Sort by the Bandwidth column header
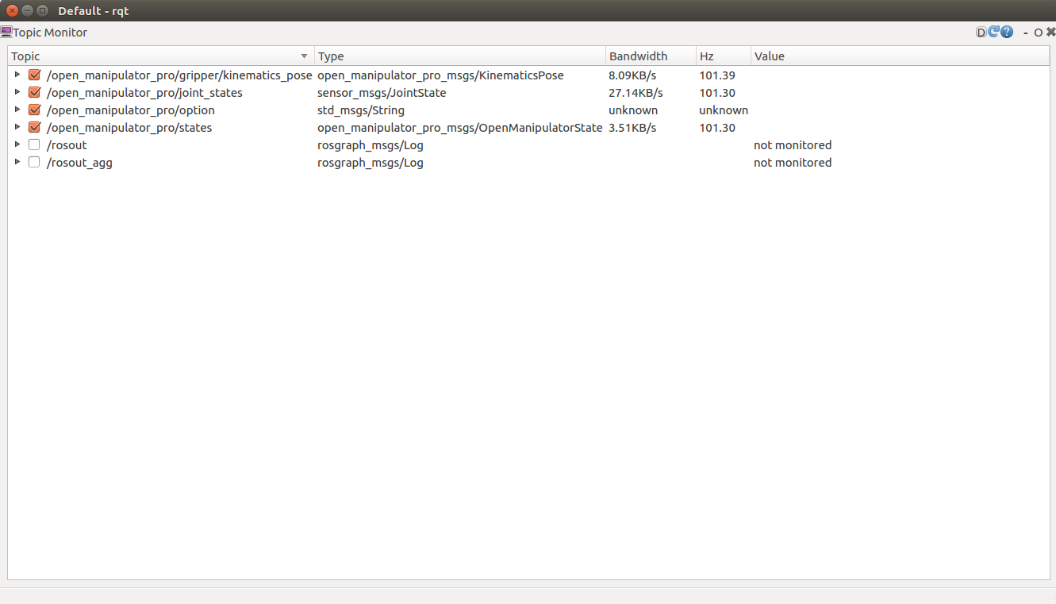 (638, 56)
